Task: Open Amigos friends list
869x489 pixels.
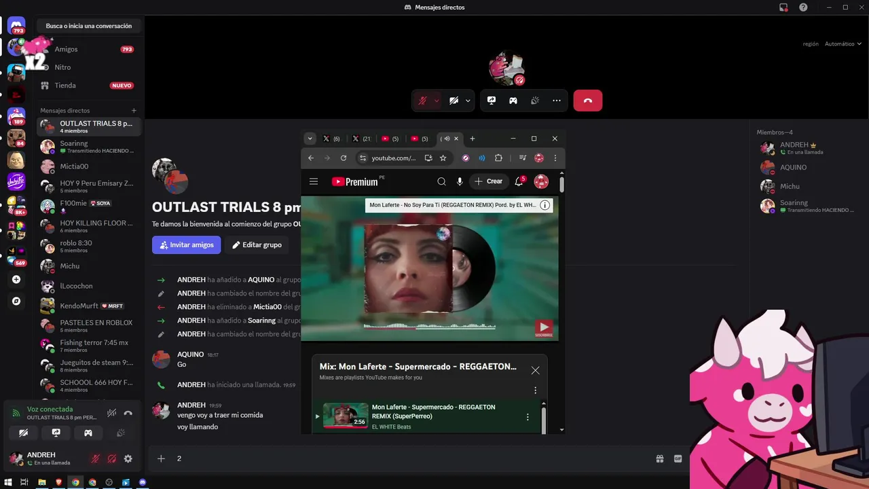Action: click(88, 50)
